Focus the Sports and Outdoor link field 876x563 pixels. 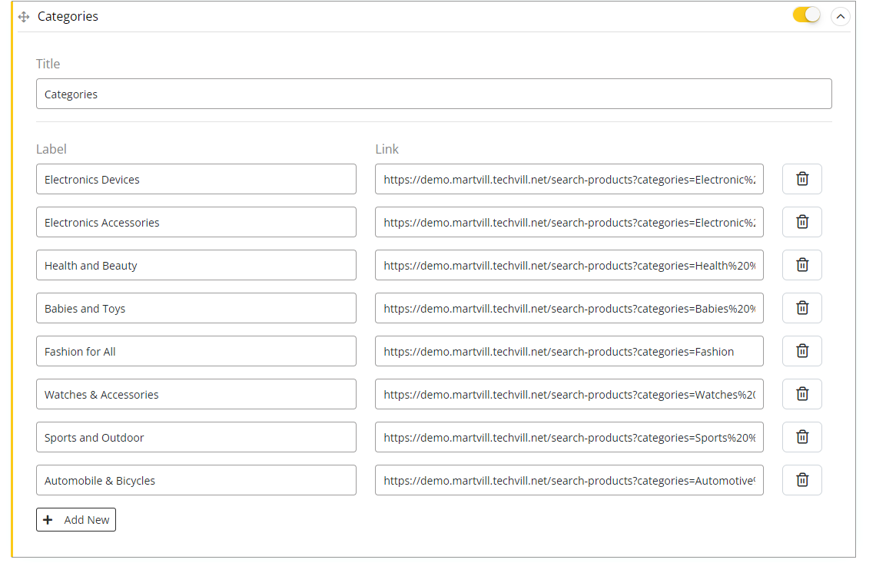pos(569,437)
